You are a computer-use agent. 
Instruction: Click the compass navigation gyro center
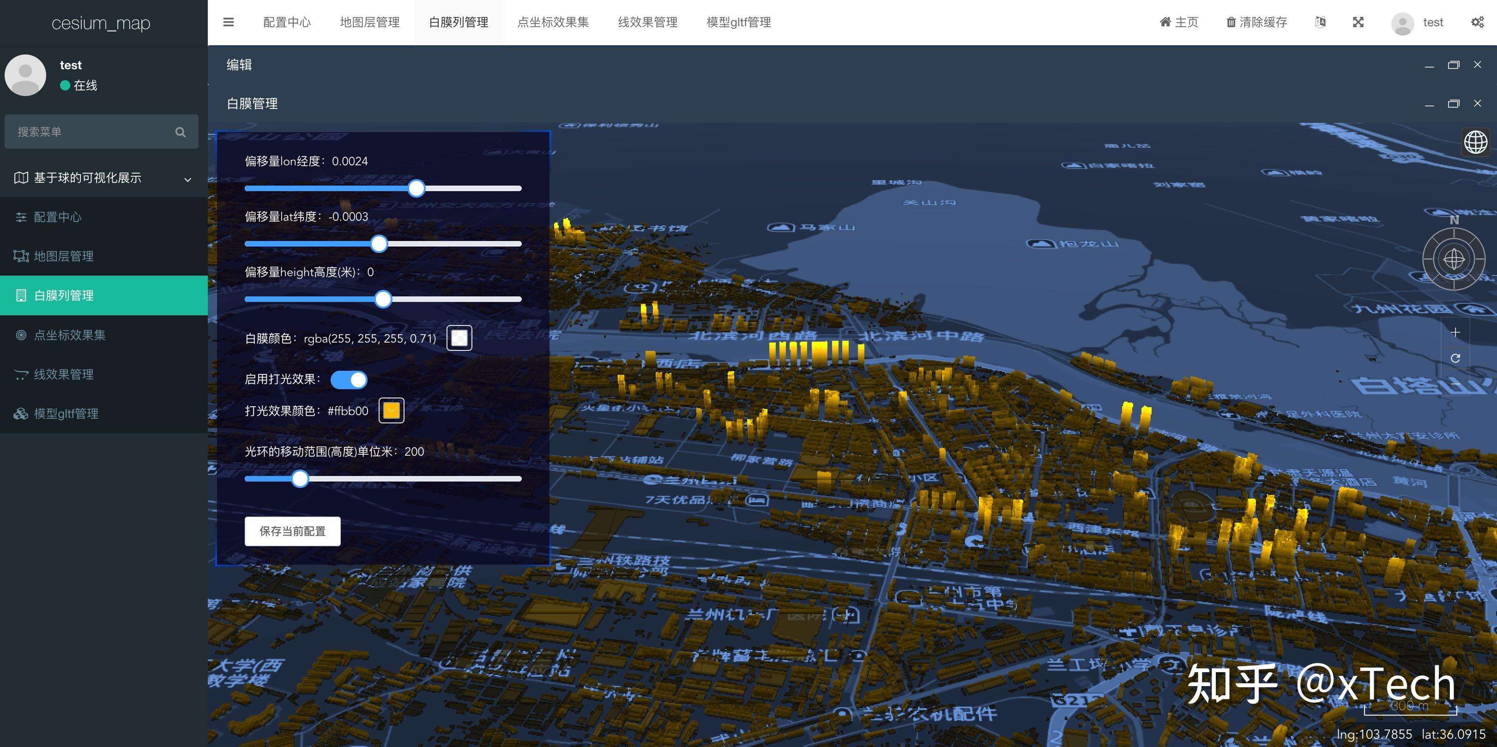click(1454, 259)
